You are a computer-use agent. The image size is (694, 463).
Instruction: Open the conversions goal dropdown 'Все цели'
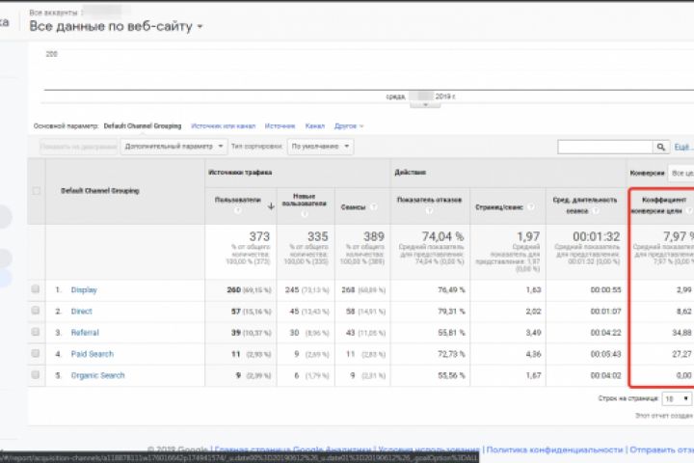(681, 173)
